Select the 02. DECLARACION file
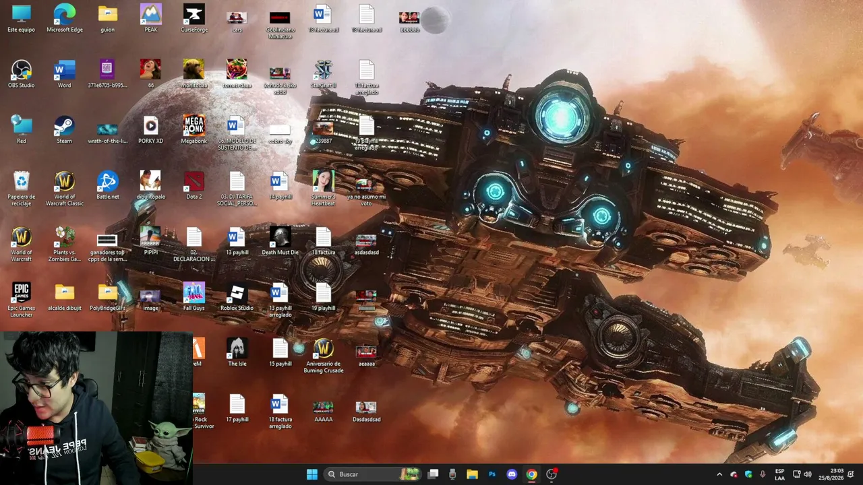This screenshot has width=863, height=485. [x=194, y=244]
